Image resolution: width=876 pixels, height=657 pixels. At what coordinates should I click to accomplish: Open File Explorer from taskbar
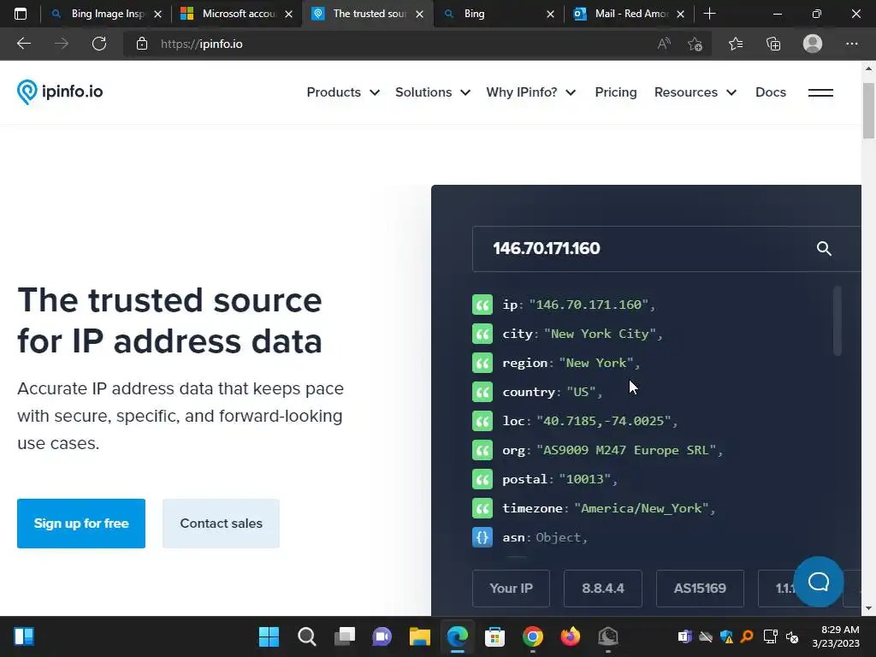[x=419, y=636]
